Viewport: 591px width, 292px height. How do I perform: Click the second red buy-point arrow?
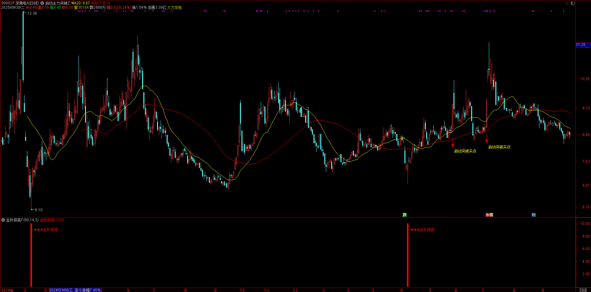[487, 141]
